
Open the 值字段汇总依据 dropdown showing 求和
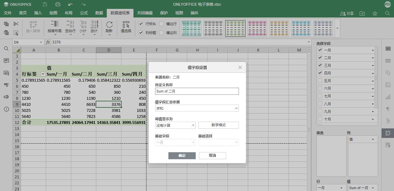click(x=196, y=108)
